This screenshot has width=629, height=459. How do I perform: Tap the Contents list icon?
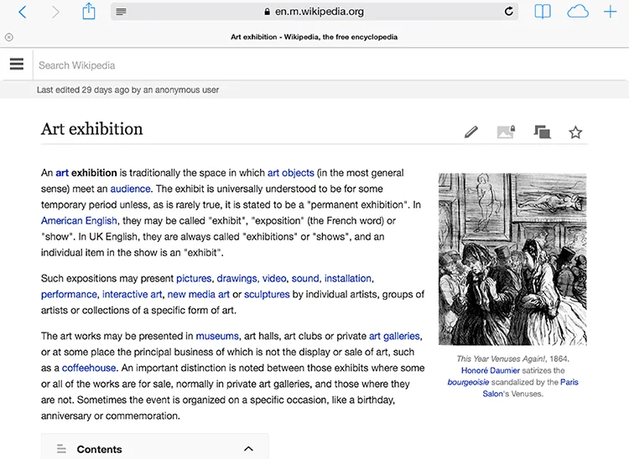(61, 449)
